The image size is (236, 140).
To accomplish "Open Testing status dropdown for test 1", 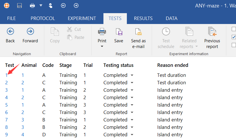I will click(x=132, y=75).
